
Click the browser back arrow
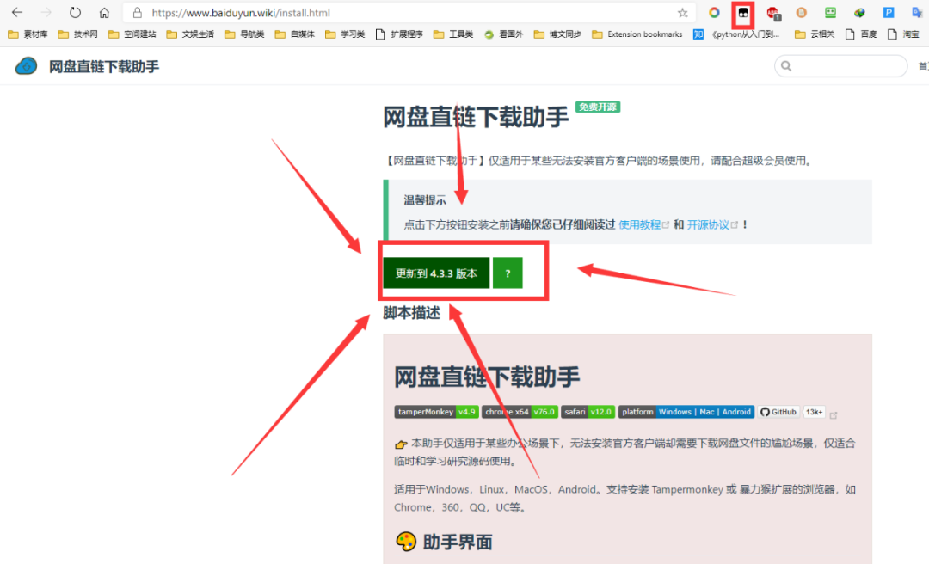click(17, 13)
